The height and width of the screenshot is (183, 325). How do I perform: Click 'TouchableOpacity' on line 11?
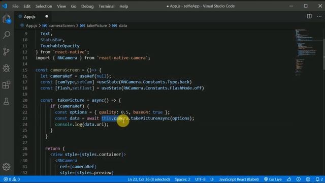60,46
